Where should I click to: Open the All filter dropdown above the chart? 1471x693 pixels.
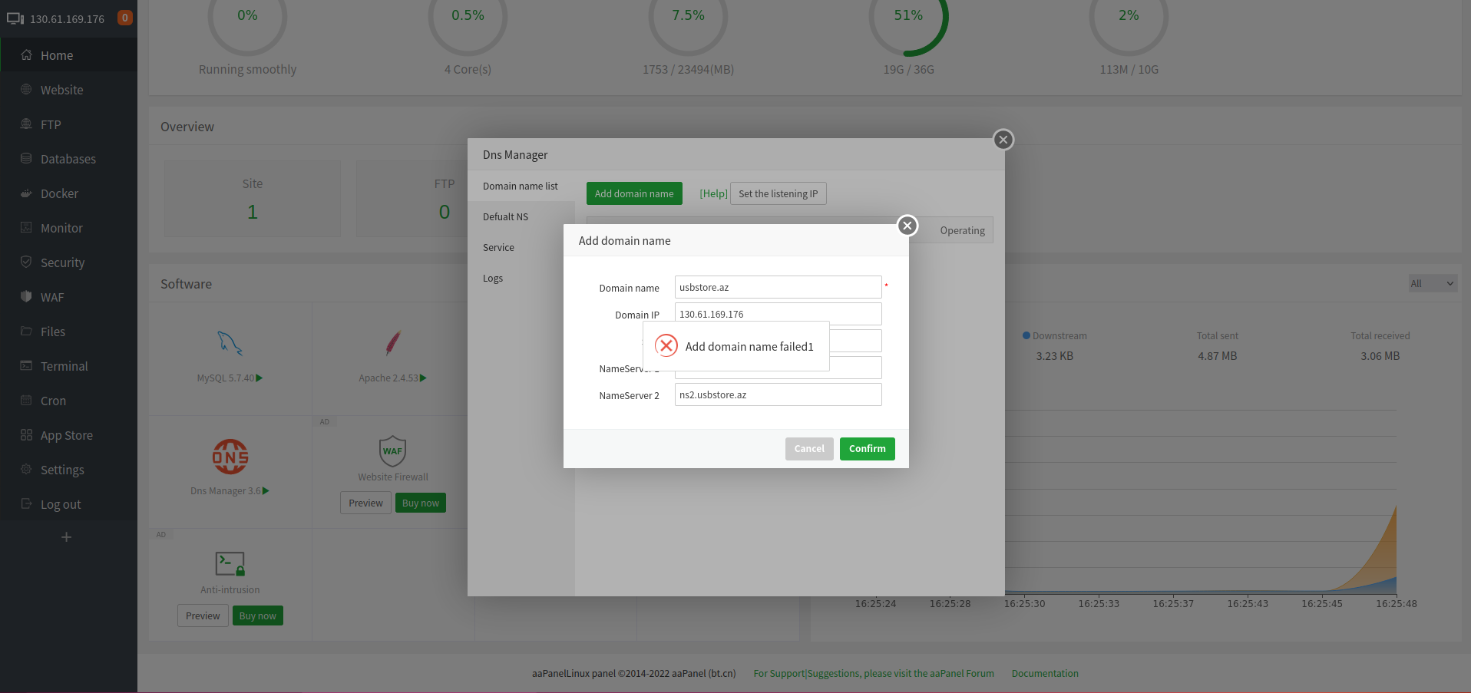pyautogui.click(x=1431, y=283)
